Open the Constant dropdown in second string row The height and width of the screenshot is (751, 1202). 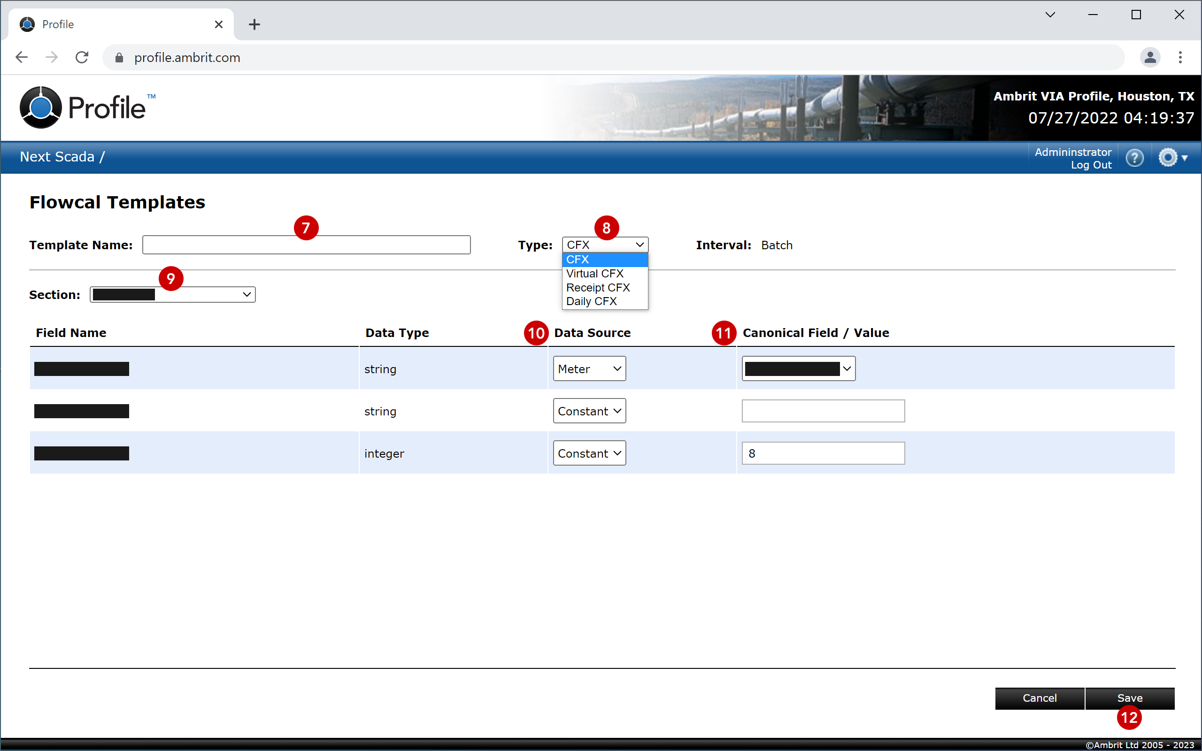coord(590,411)
